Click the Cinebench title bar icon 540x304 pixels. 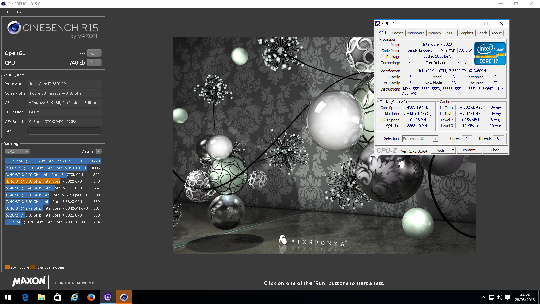[3, 4]
